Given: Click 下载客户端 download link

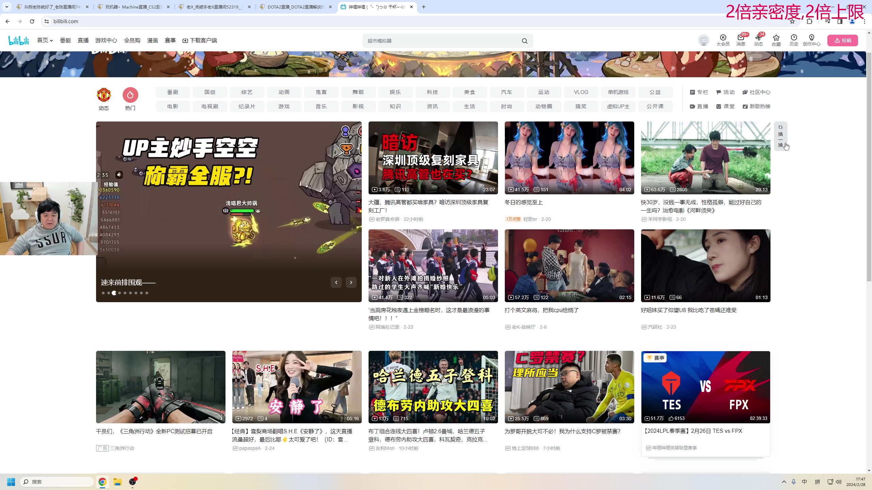Looking at the screenshot, I should (200, 40).
